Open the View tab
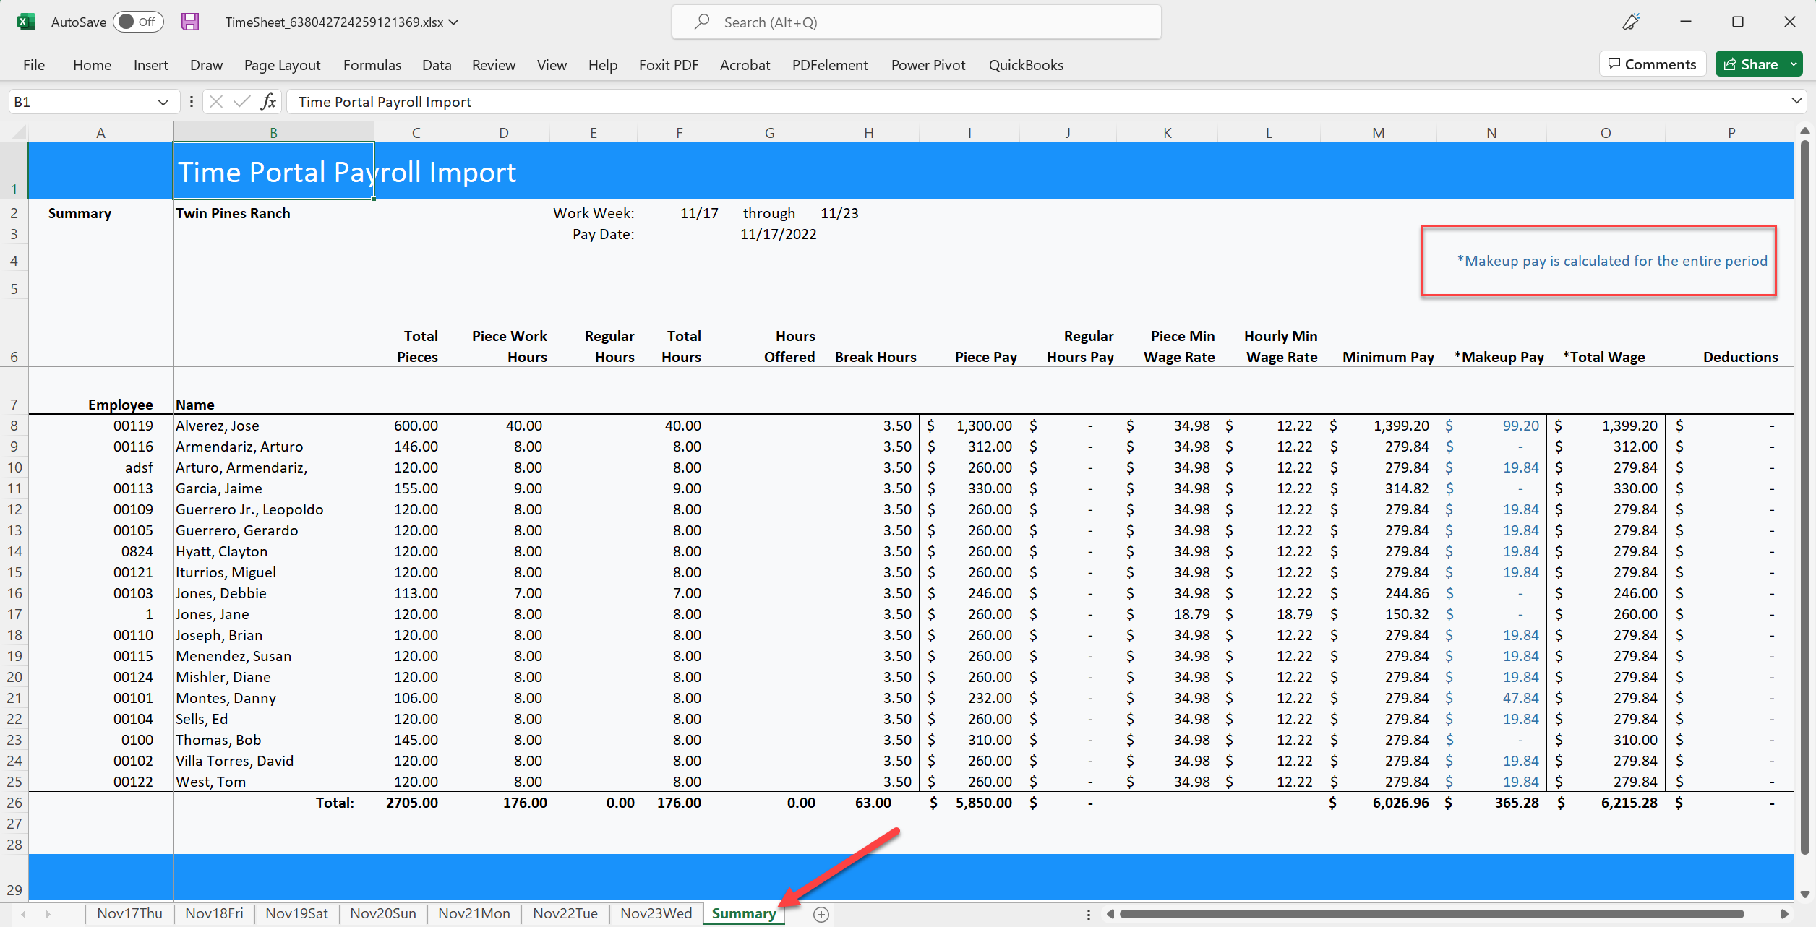The height and width of the screenshot is (927, 1816). (552, 65)
